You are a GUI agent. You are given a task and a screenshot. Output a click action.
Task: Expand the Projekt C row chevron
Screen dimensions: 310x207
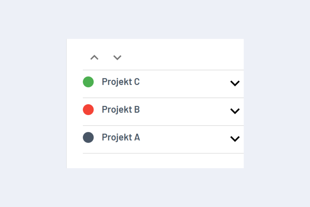(x=235, y=83)
